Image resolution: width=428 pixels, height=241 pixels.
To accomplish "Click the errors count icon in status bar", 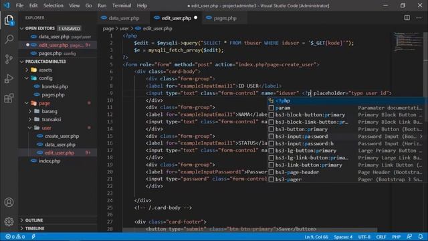I will [8, 236].
